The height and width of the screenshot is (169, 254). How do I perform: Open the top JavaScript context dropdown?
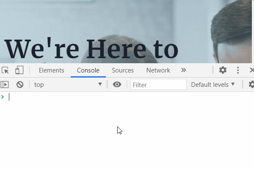point(68,84)
